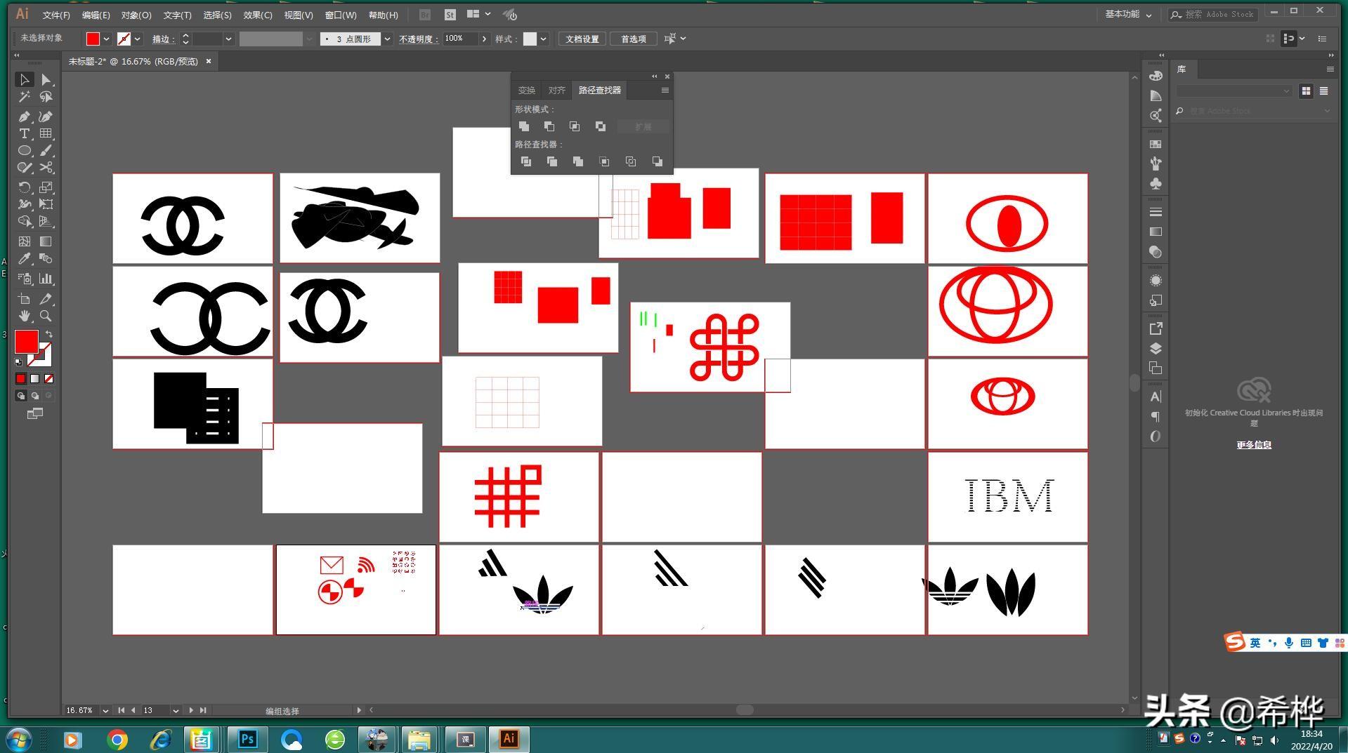Open artboard number dropdown
1348x753 pixels.
tap(176, 710)
